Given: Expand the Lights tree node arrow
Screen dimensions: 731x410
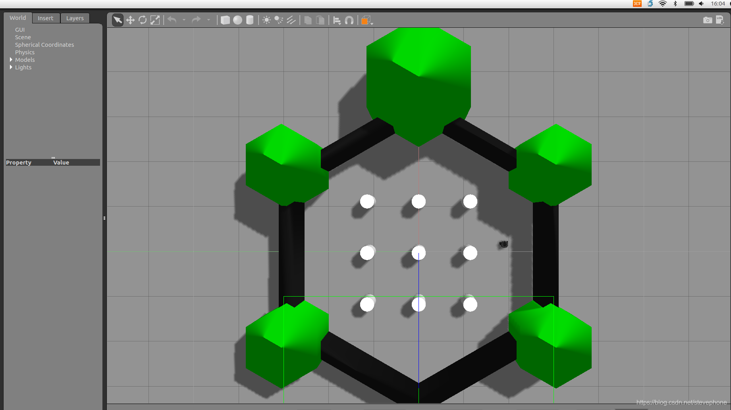Looking at the screenshot, I should 11,67.
